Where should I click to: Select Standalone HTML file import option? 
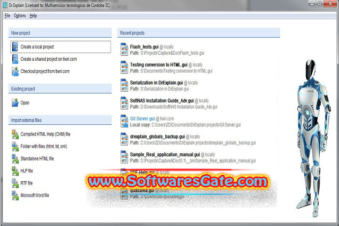click(x=37, y=159)
